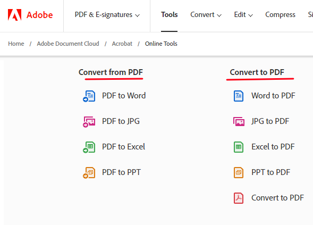Click the PDF to Excel icon
The height and width of the screenshot is (225, 313).
89,147
